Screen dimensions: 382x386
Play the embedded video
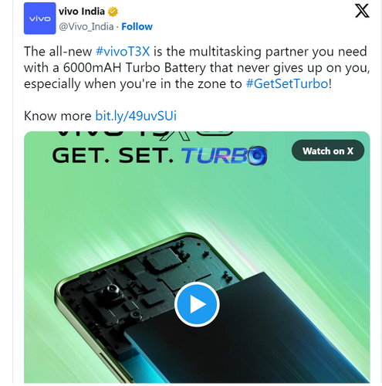click(x=197, y=304)
